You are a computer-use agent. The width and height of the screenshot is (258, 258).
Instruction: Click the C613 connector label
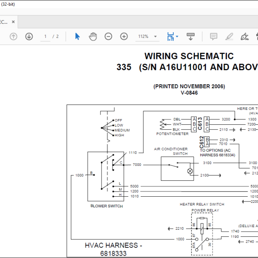pos(200,123)
